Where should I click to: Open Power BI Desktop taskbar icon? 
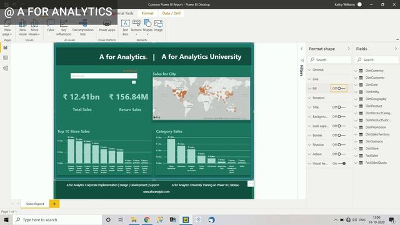click(x=186, y=219)
